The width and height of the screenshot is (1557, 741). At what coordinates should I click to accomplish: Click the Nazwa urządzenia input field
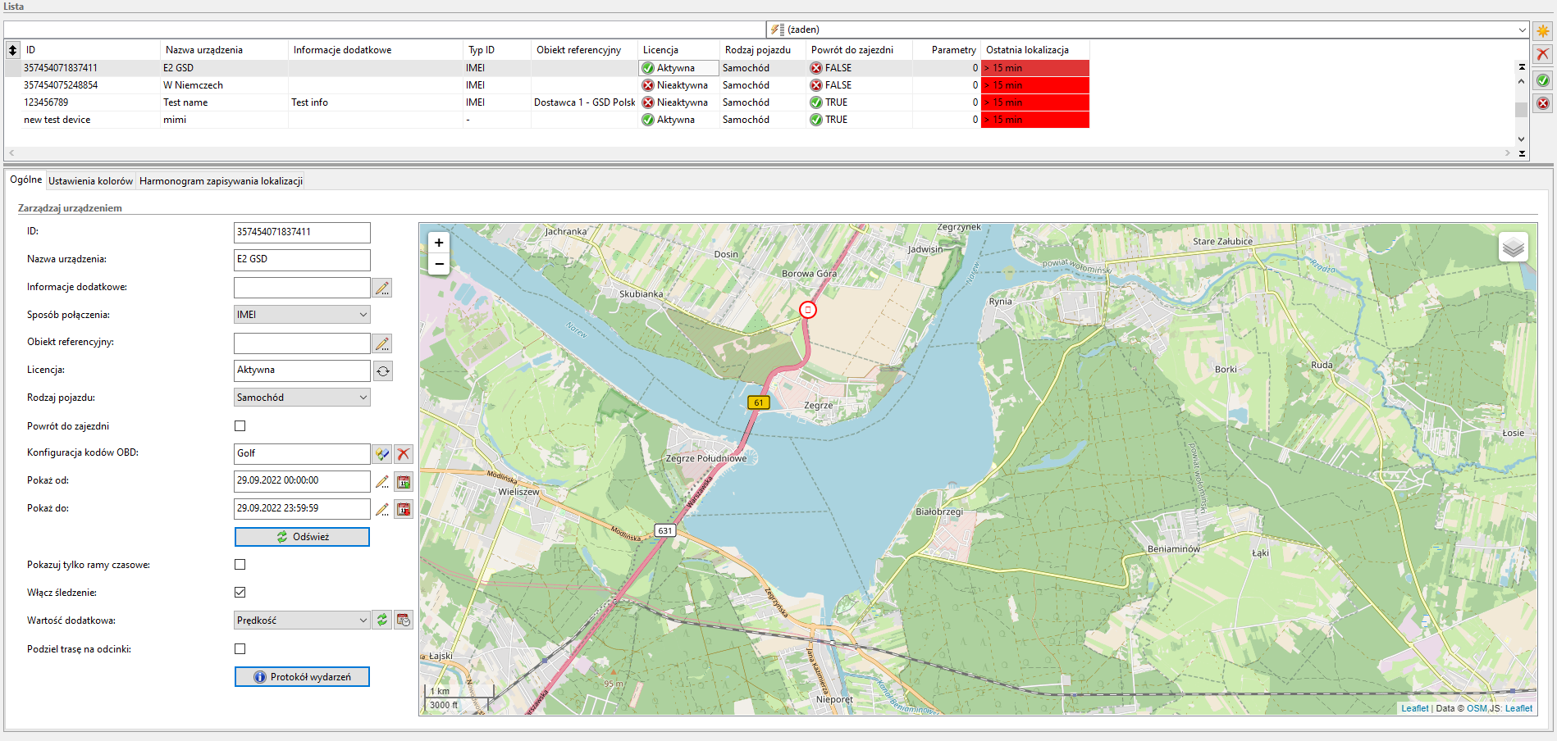301,260
